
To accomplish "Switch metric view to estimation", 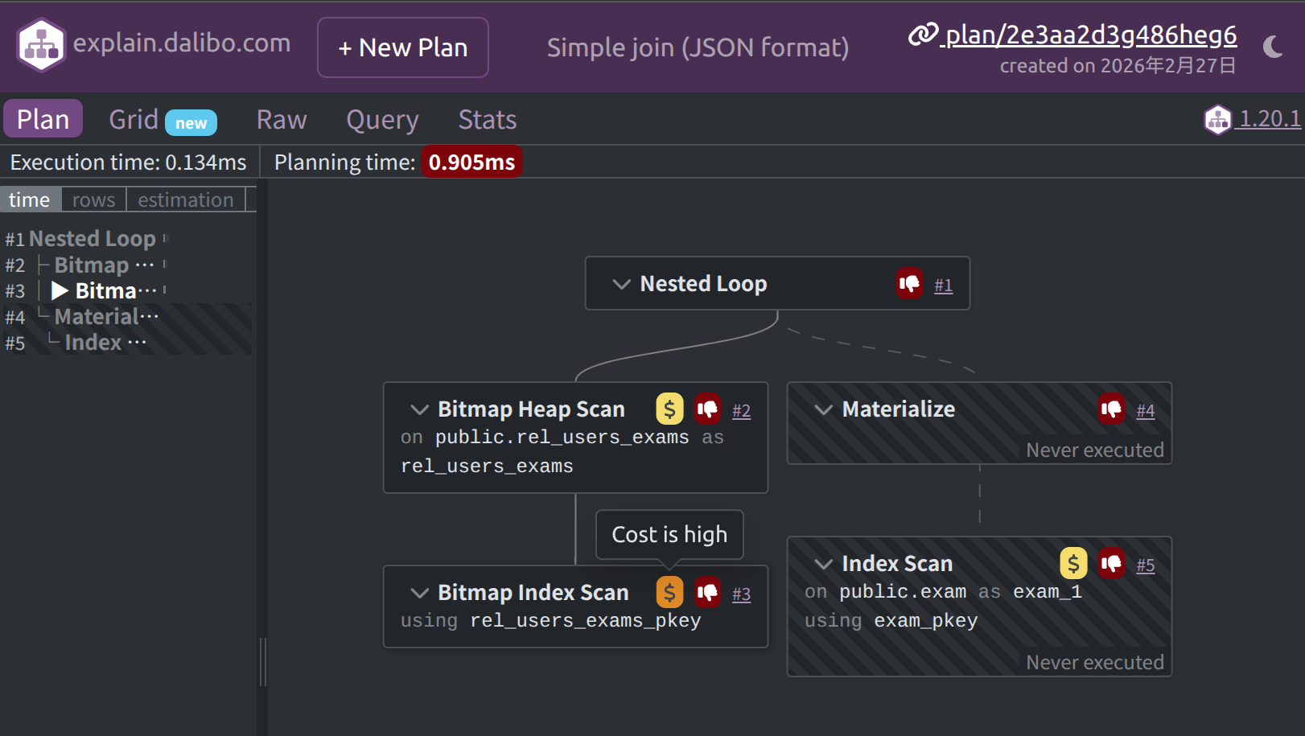I will [186, 200].
